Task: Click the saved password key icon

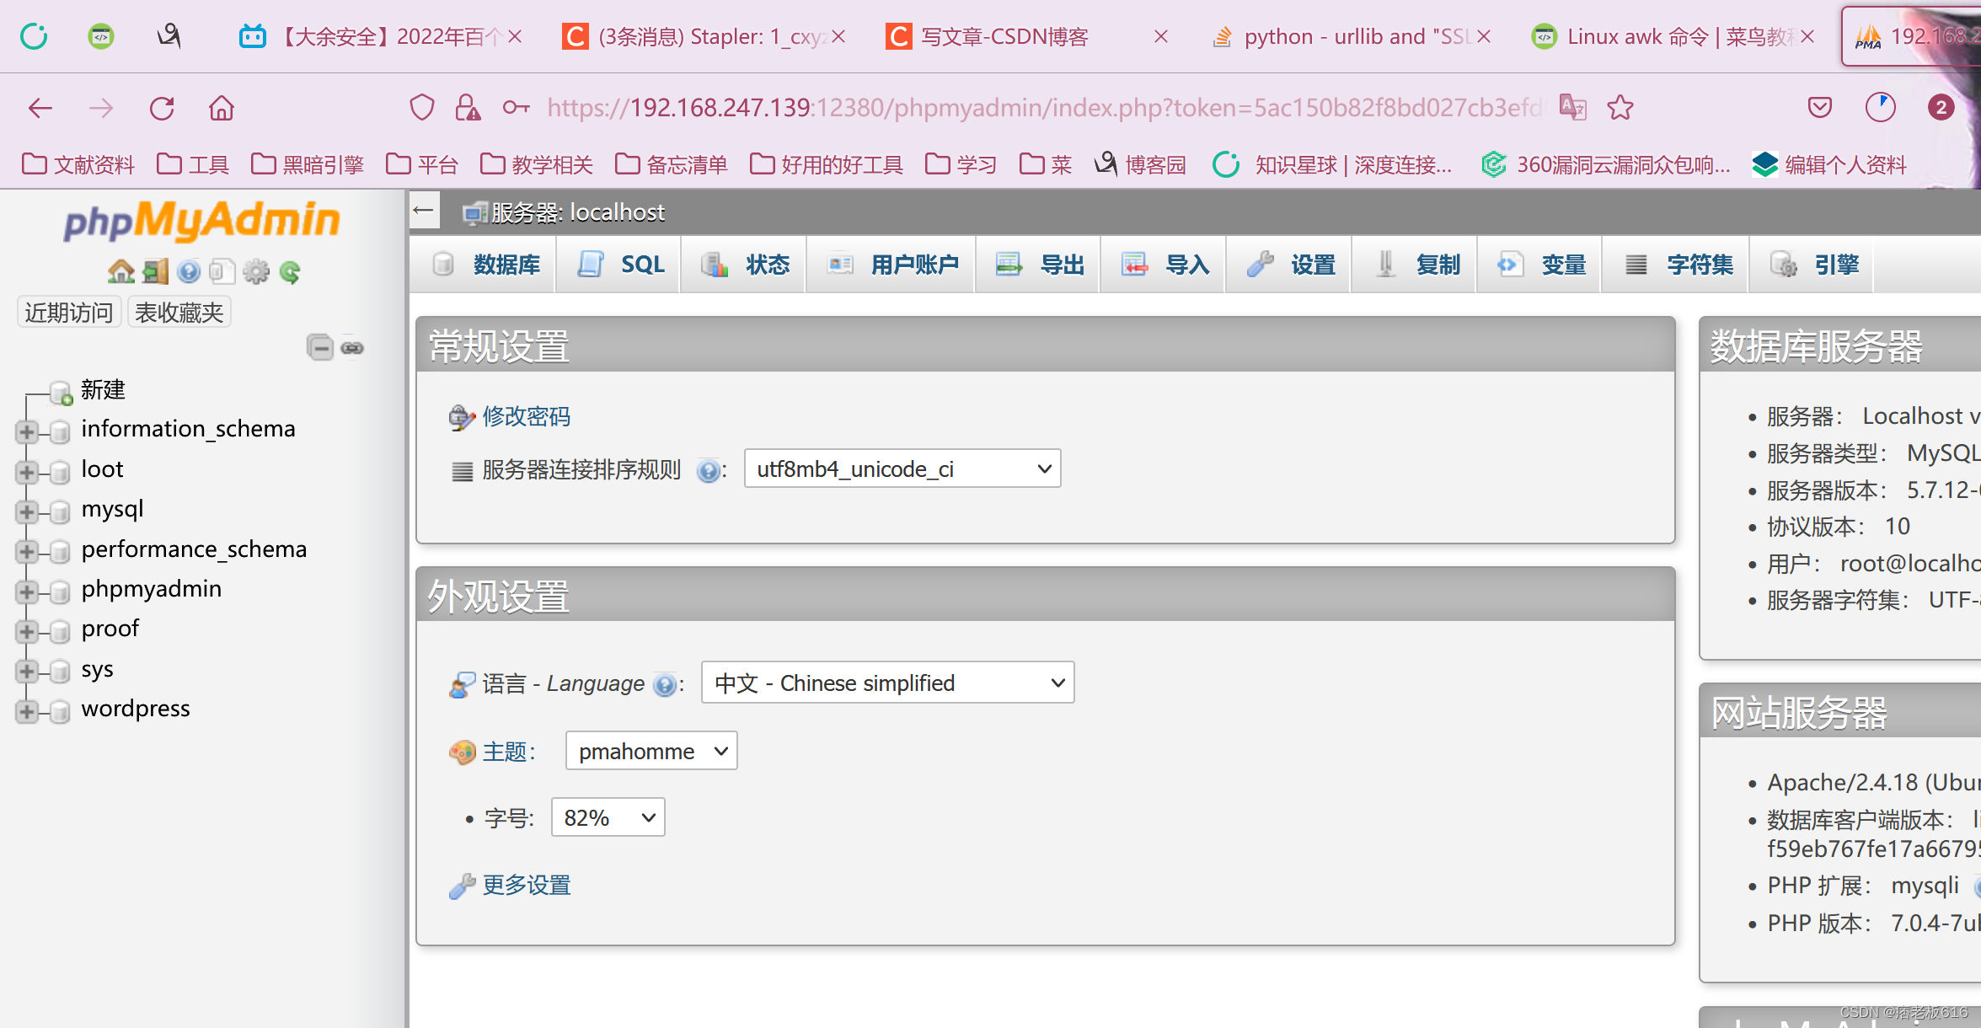Action: click(516, 108)
